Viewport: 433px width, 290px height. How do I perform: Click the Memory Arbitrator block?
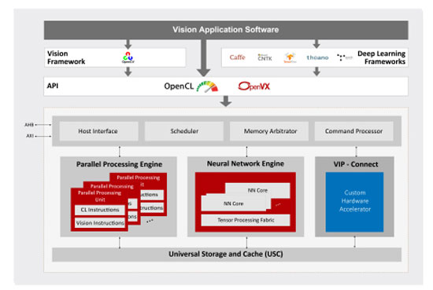click(269, 131)
